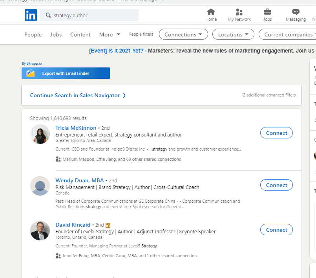Click the Export with Email Finder button

click(x=66, y=73)
